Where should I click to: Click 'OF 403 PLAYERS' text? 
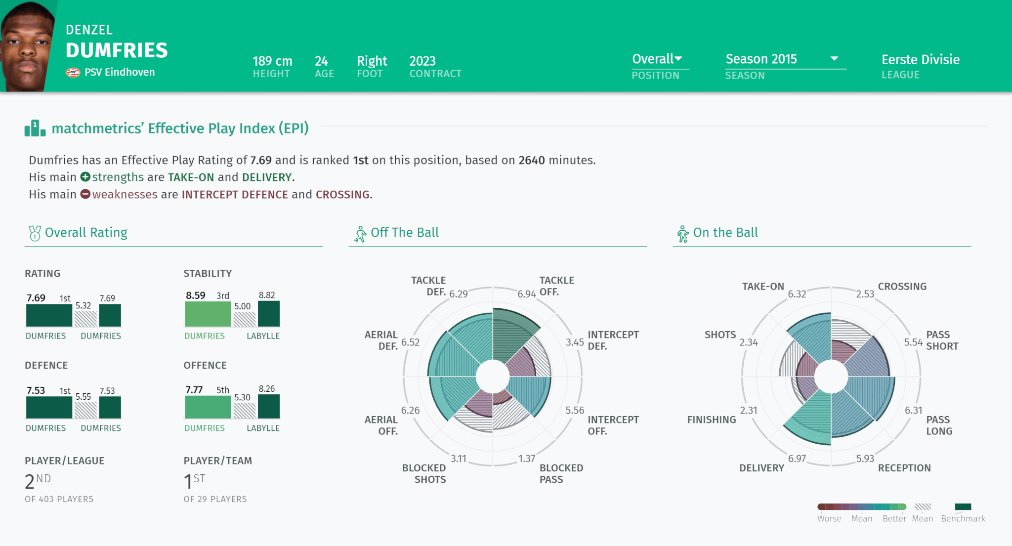[x=59, y=499]
